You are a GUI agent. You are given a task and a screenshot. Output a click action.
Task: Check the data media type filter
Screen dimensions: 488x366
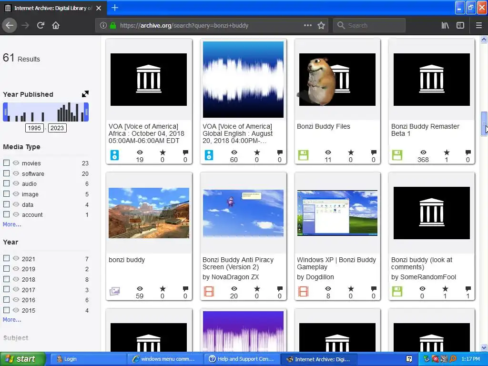click(x=6, y=204)
